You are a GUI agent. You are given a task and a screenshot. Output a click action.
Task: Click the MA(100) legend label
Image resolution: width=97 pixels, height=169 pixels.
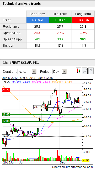point(57,81)
